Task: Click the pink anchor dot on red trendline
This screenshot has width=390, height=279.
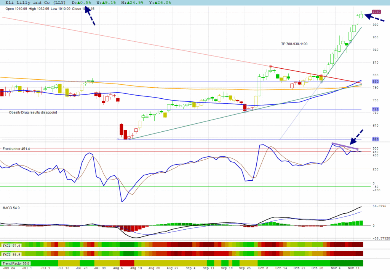Action: [x=270, y=66]
